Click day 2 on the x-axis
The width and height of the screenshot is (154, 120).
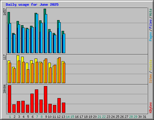pyautogui.click(x=14, y=117)
